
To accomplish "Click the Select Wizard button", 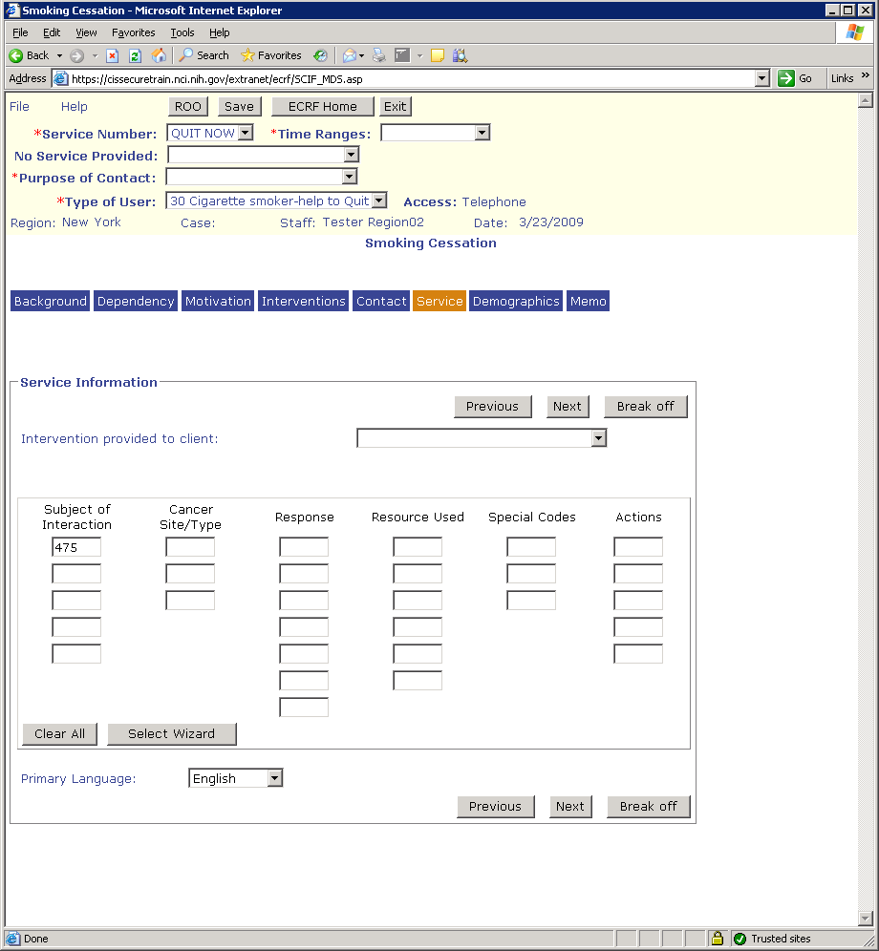I will pyautogui.click(x=172, y=733).
